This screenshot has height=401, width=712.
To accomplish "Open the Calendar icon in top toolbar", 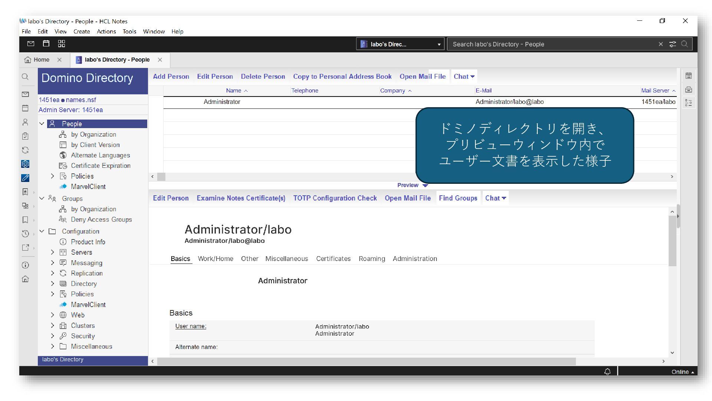I will [46, 44].
